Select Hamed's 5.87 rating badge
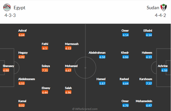Image resolution: width=171 pixels, height=111 pixels. coord(102,84)
